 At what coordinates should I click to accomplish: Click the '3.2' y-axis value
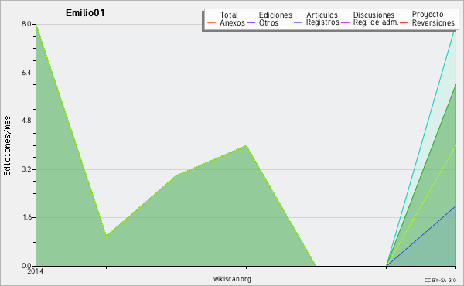coord(26,169)
